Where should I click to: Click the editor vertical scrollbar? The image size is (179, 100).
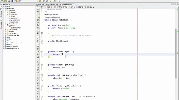point(176,53)
